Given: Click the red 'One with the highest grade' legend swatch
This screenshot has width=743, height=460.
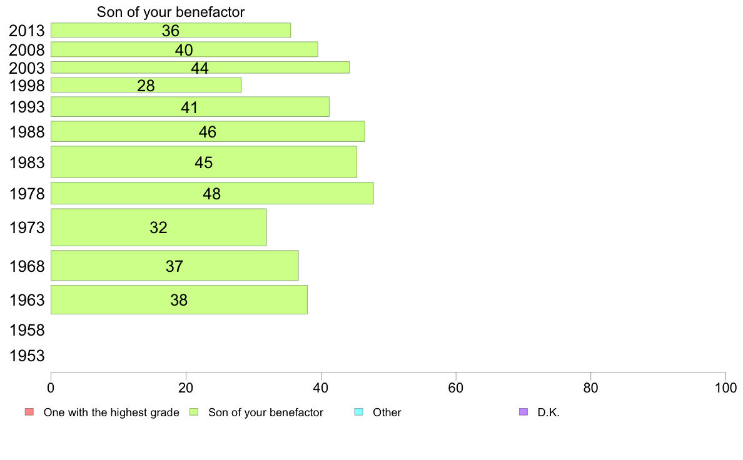Looking at the screenshot, I should [29, 412].
